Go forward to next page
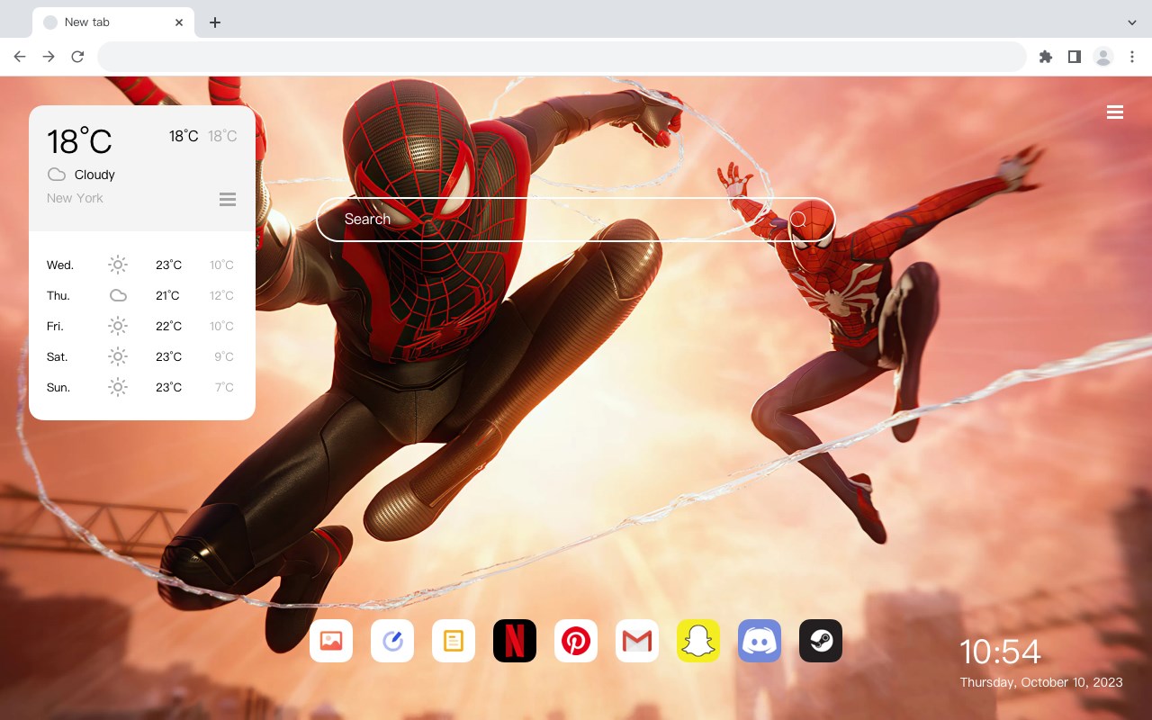 49,57
